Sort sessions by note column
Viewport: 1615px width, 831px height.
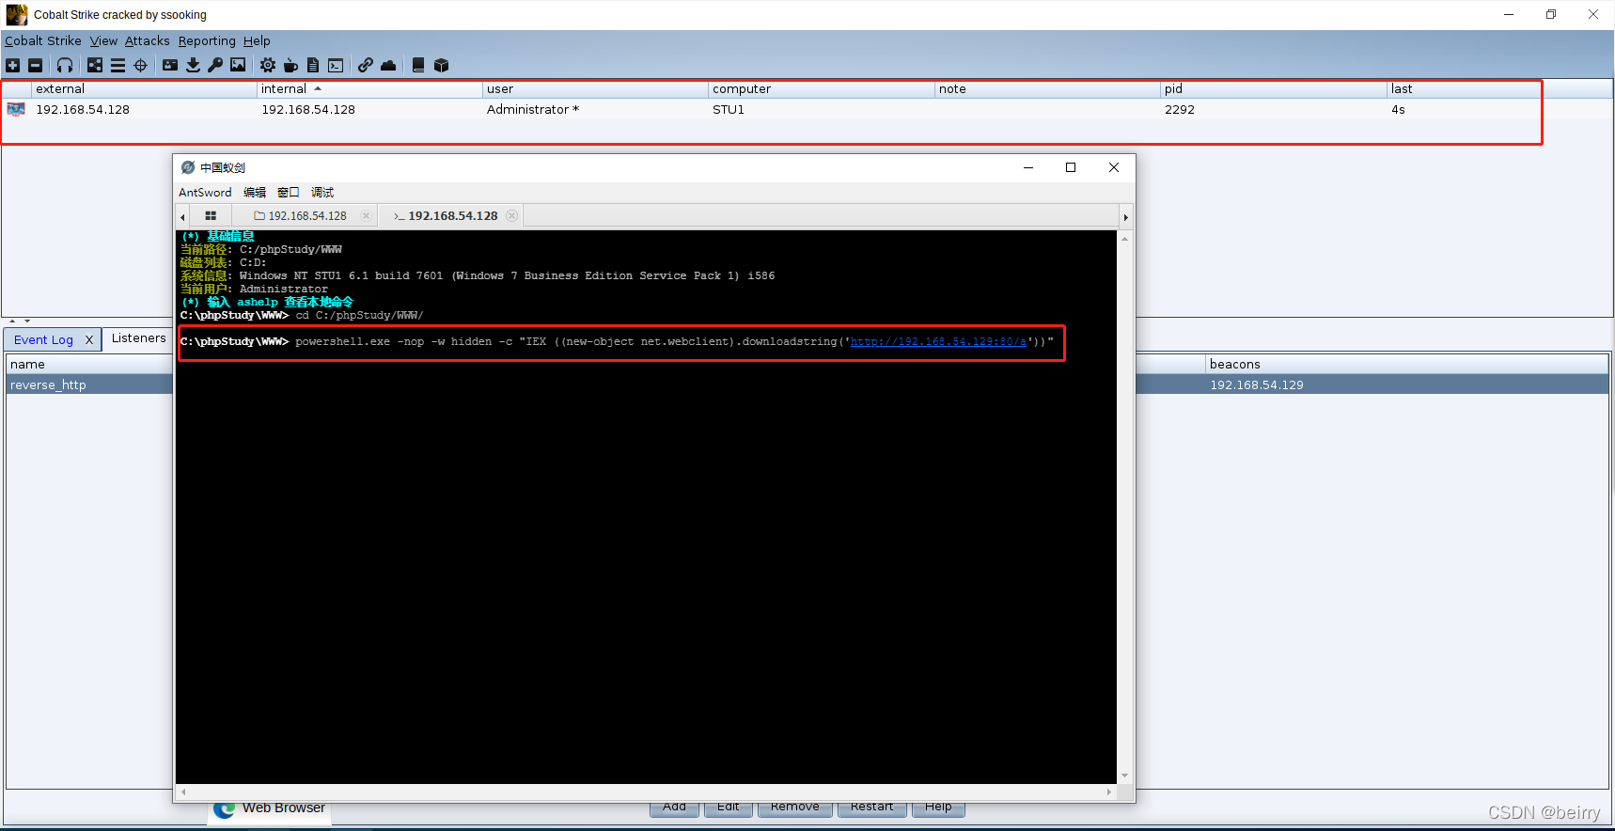coord(1047,89)
